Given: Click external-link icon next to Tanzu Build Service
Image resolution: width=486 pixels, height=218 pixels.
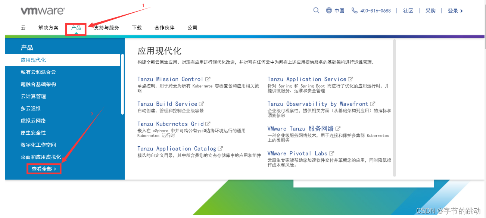Looking at the screenshot, I should [202, 104].
